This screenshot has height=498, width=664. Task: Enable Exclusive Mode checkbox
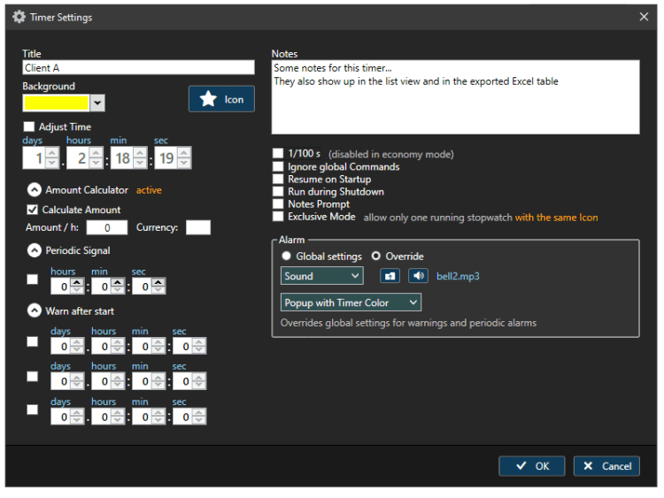278,216
